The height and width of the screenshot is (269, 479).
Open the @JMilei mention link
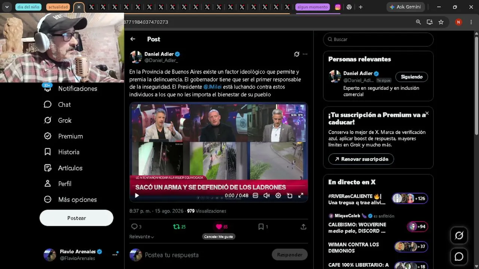tap(212, 87)
